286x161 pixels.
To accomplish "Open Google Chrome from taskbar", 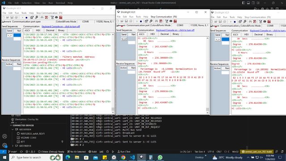I will [123, 157].
